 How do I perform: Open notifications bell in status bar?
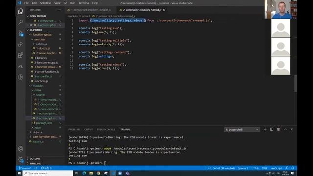coord(293,168)
